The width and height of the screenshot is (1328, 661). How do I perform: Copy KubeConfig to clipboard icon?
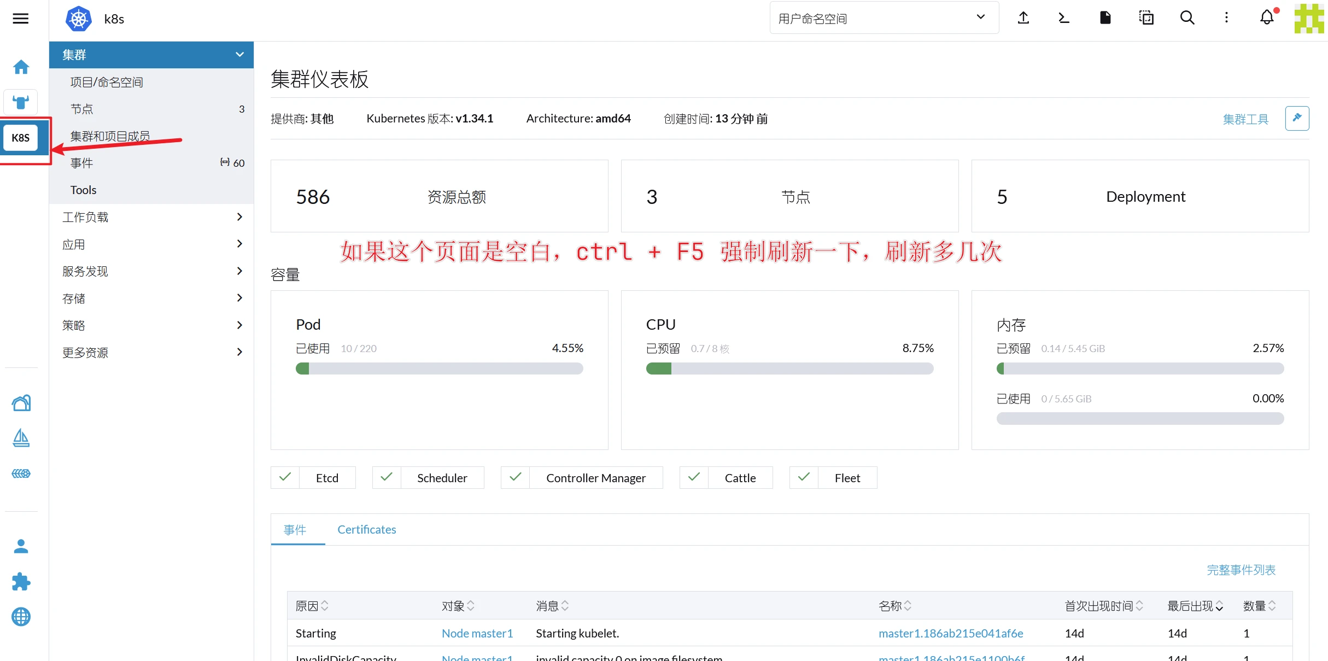(x=1146, y=18)
